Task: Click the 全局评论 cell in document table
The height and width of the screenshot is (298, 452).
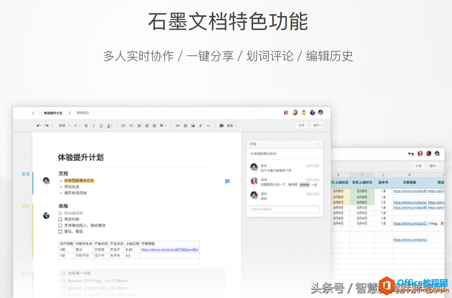Action: (84, 255)
